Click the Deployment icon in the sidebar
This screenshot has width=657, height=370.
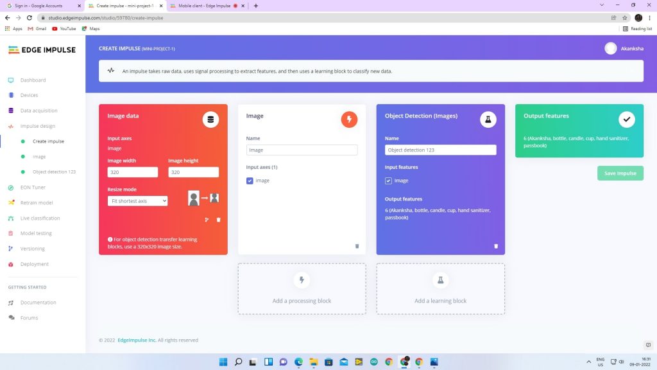[x=11, y=264]
